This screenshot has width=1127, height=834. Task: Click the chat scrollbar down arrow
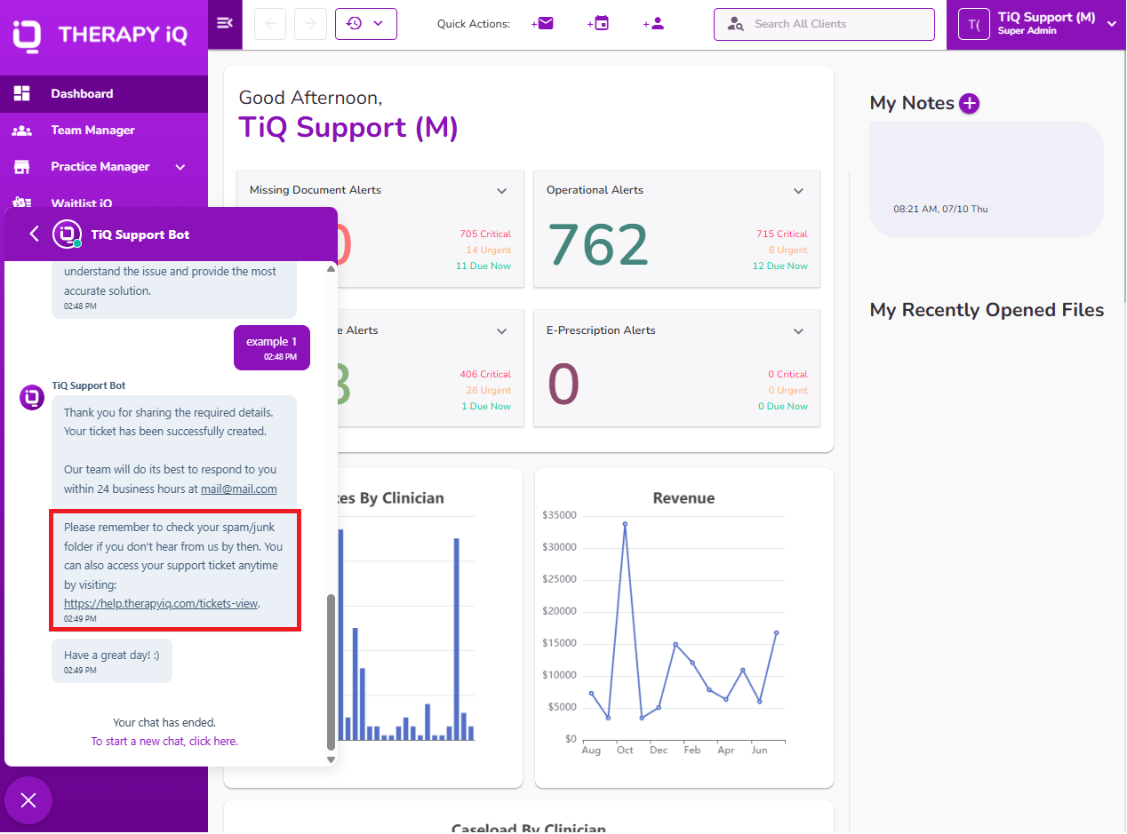[x=332, y=759]
